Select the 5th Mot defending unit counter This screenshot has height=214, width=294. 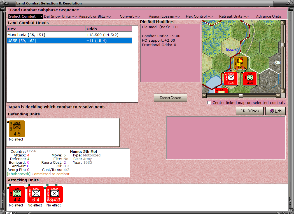coord(17,129)
